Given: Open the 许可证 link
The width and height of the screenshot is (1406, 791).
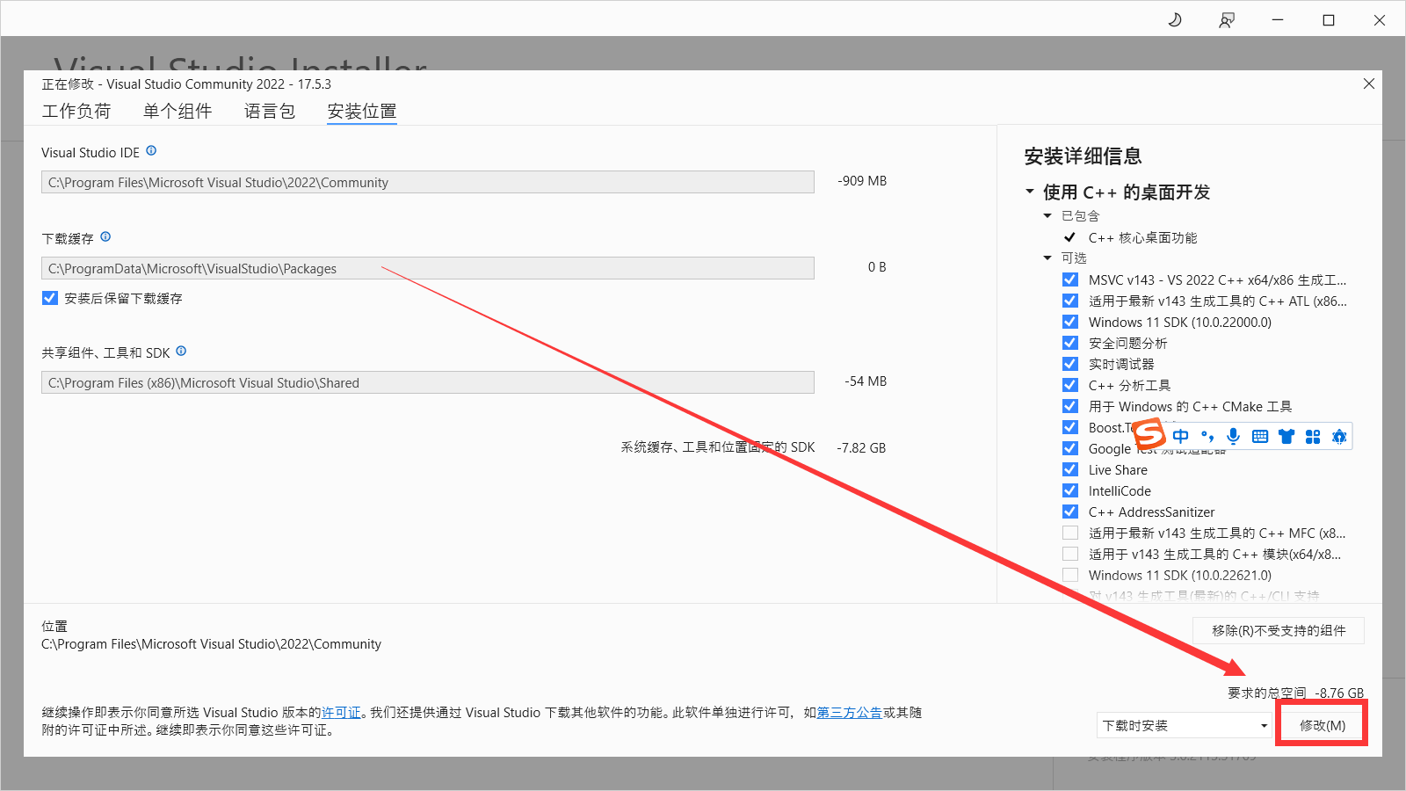Looking at the screenshot, I should tap(341, 713).
